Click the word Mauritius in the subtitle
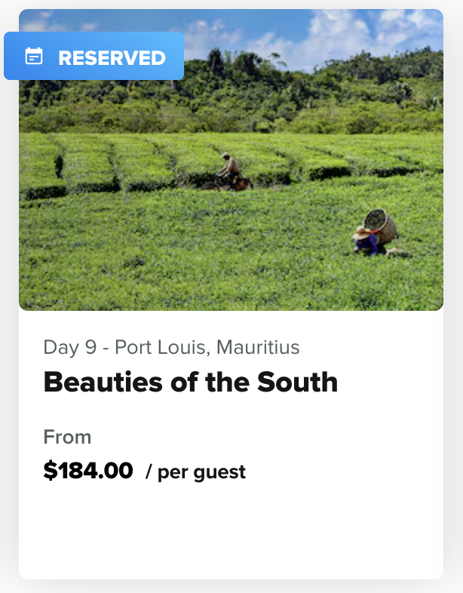This screenshot has width=463, height=593. [259, 348]
